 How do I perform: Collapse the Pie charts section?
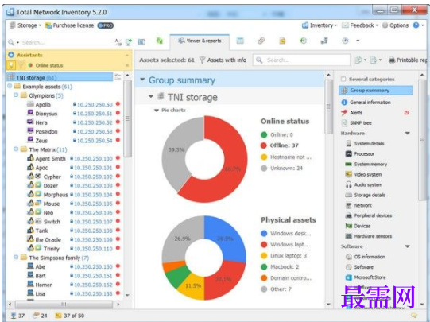tap(157, 111)
